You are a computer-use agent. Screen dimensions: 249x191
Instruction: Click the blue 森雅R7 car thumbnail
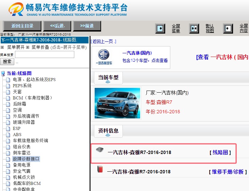point(117,103)
